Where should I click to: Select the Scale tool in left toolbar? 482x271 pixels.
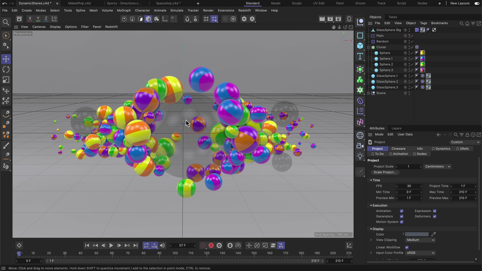(x=6, y=80)
